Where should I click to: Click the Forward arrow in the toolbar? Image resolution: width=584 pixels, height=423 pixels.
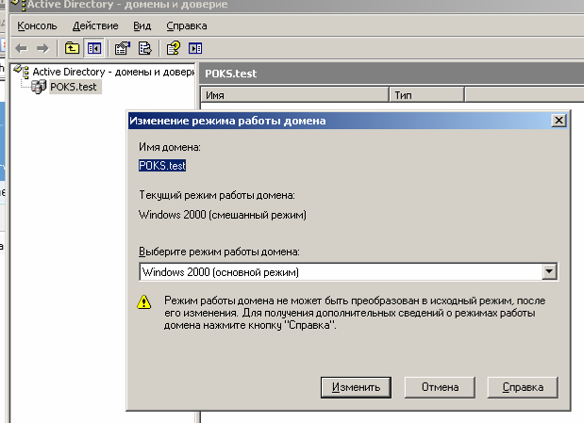[42, 48]
